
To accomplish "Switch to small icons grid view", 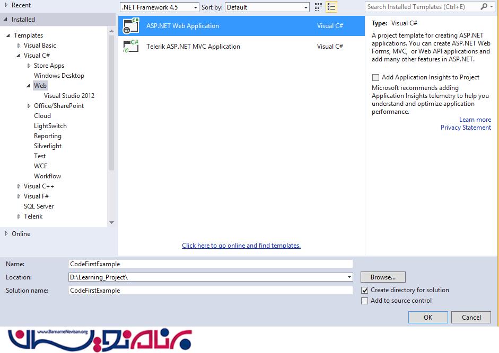I will point(318,7).
